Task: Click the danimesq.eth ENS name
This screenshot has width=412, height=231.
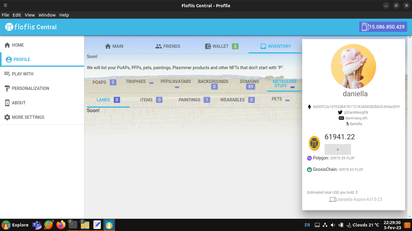Action: pos(356,118)
